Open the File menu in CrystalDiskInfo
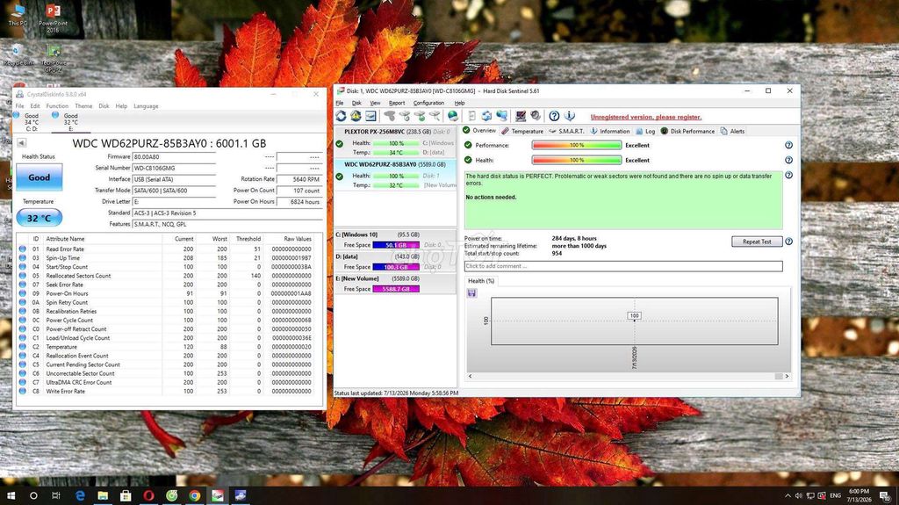The image size is (899, 505). click(19, 106)
